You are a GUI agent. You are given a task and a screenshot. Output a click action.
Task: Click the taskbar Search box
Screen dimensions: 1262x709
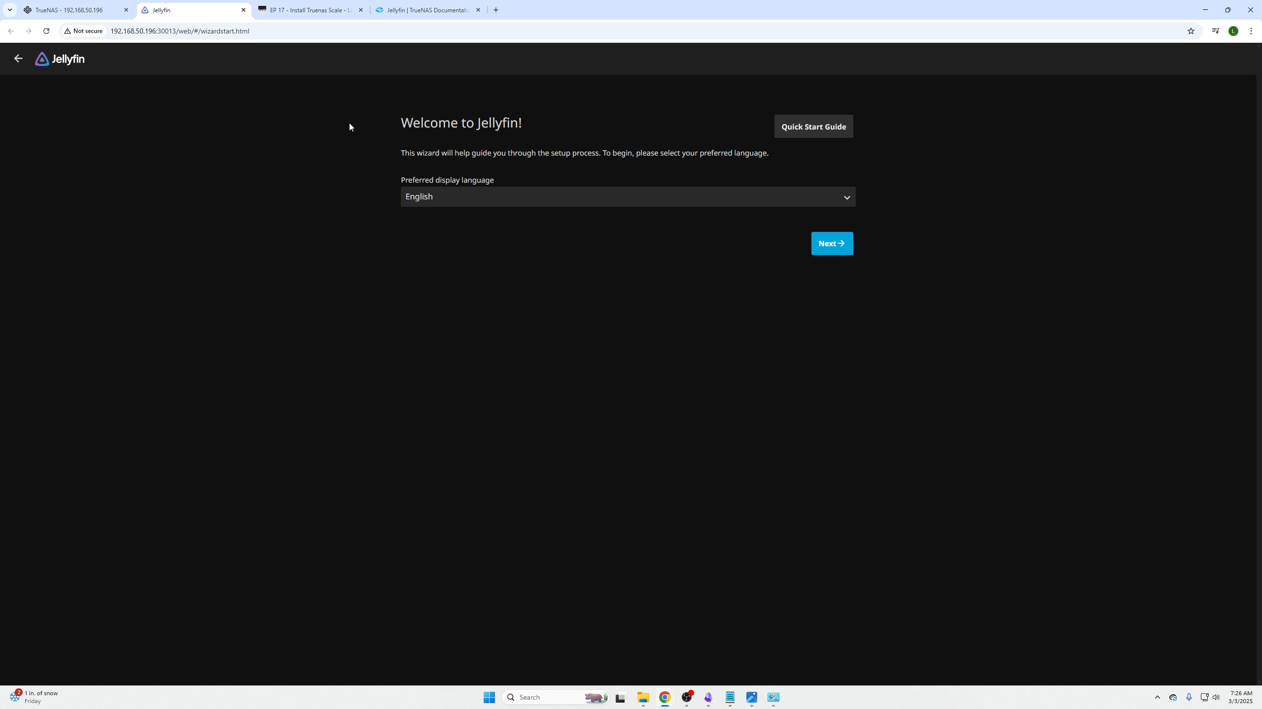[555, 697]
